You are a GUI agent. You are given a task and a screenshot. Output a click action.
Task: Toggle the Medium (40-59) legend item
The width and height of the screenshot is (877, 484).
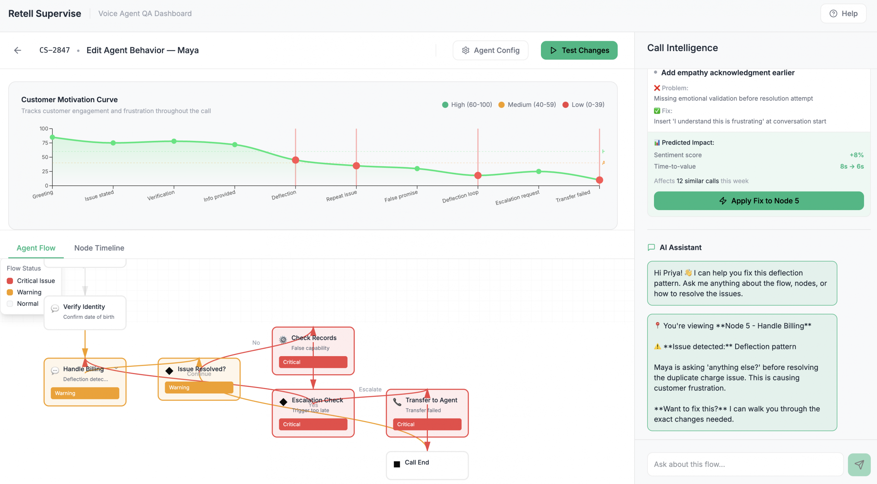coord(527,105)
